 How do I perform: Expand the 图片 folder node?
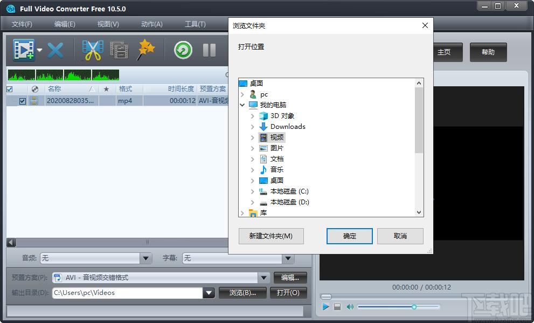point(252,148)
